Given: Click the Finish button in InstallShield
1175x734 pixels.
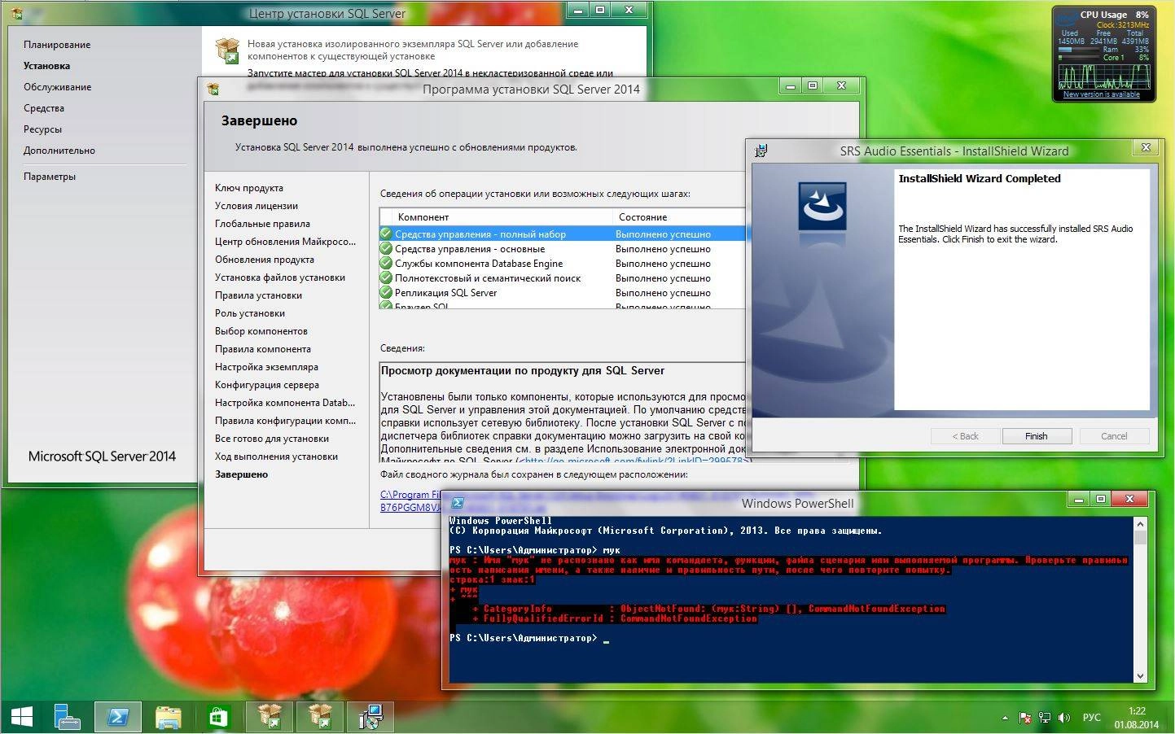Looking at the screenshot, I should pyautogui.click(x=1037, y=436).
